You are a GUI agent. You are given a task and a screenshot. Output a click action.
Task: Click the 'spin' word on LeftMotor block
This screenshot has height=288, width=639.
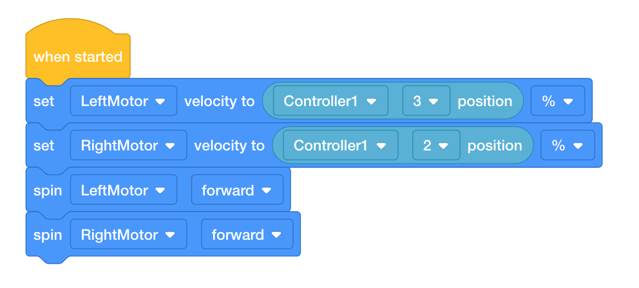[x=47, y=190]
